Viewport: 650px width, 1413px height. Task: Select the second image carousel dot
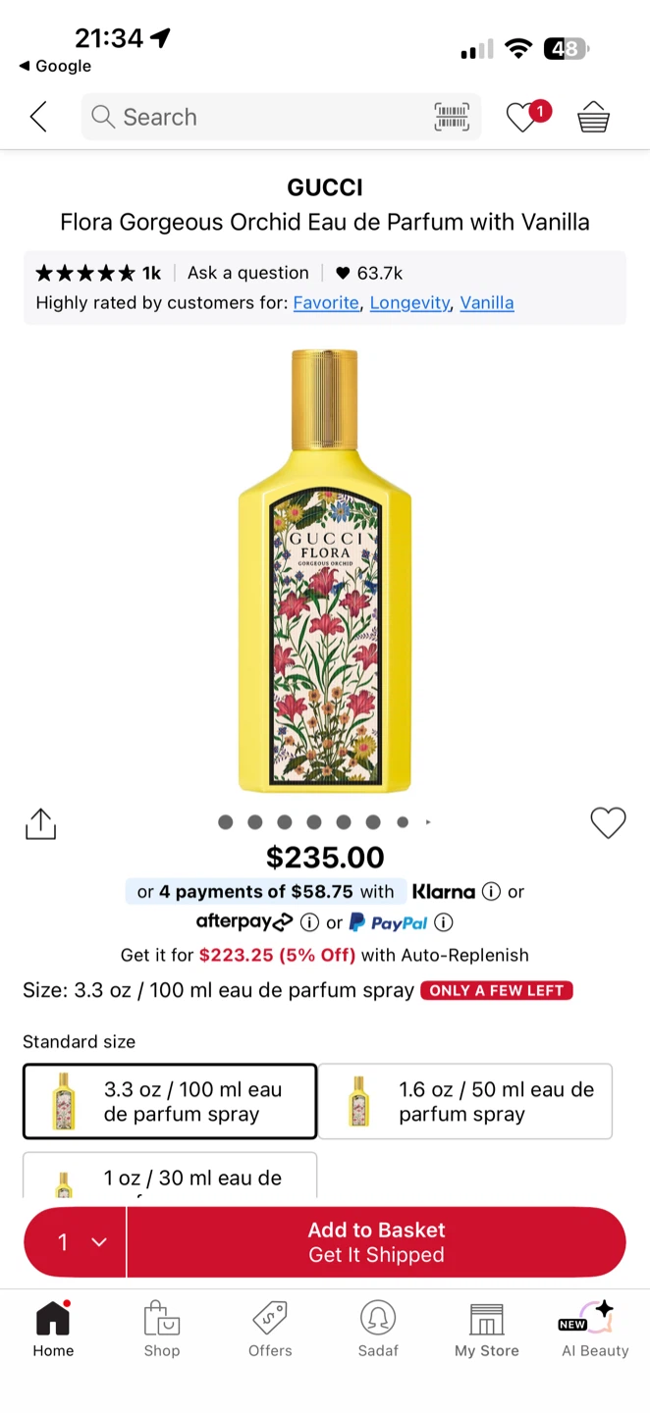(255, 822)
